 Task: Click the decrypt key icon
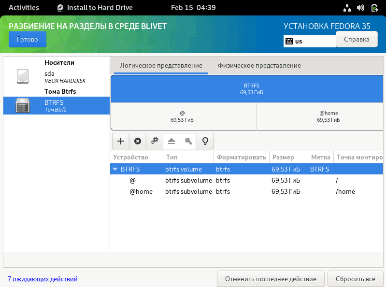188,141
